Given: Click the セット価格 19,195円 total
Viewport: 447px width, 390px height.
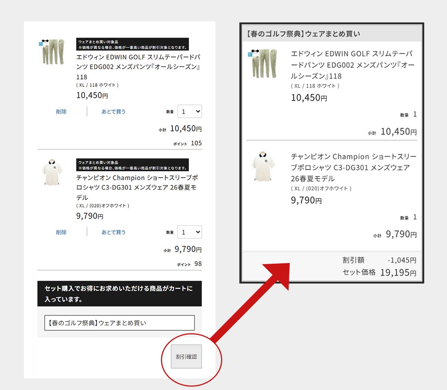Looking at the screenshot, I should click(x=379, y=272).
